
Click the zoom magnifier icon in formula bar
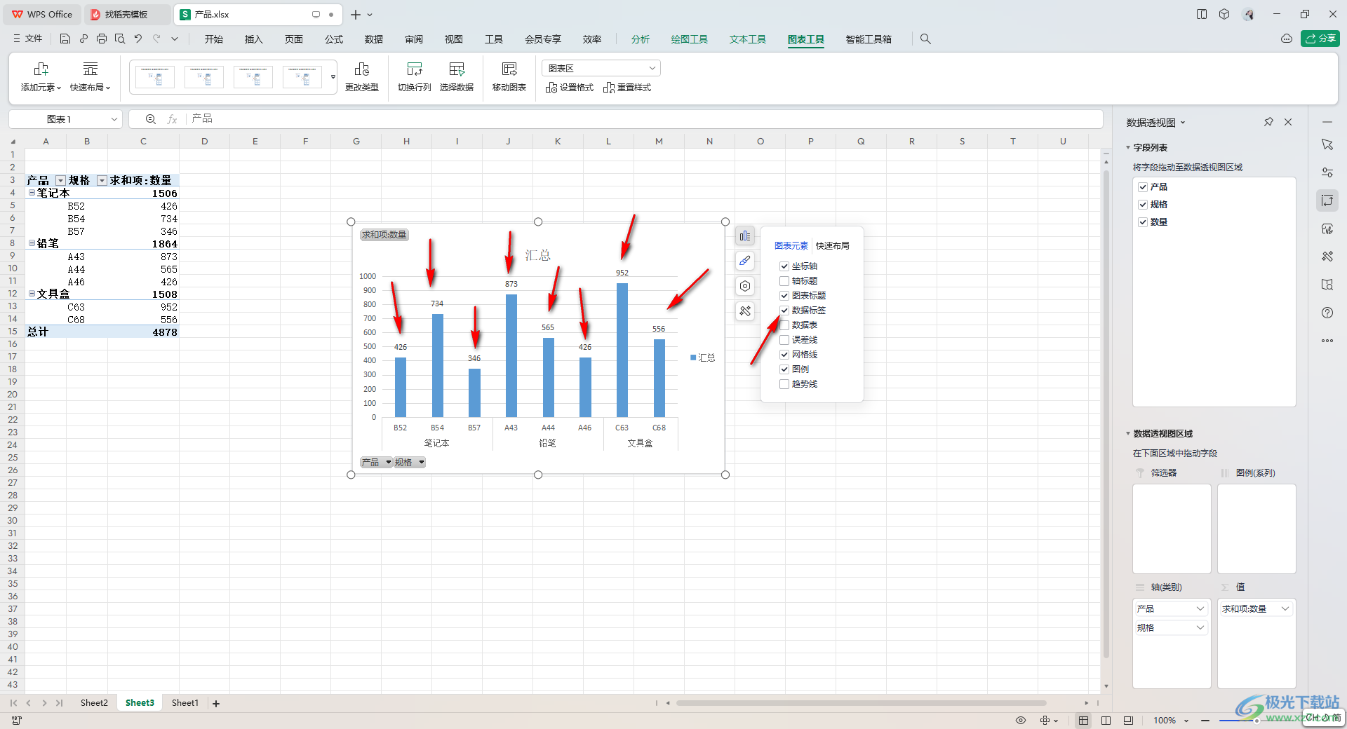[x=151, y=119]
